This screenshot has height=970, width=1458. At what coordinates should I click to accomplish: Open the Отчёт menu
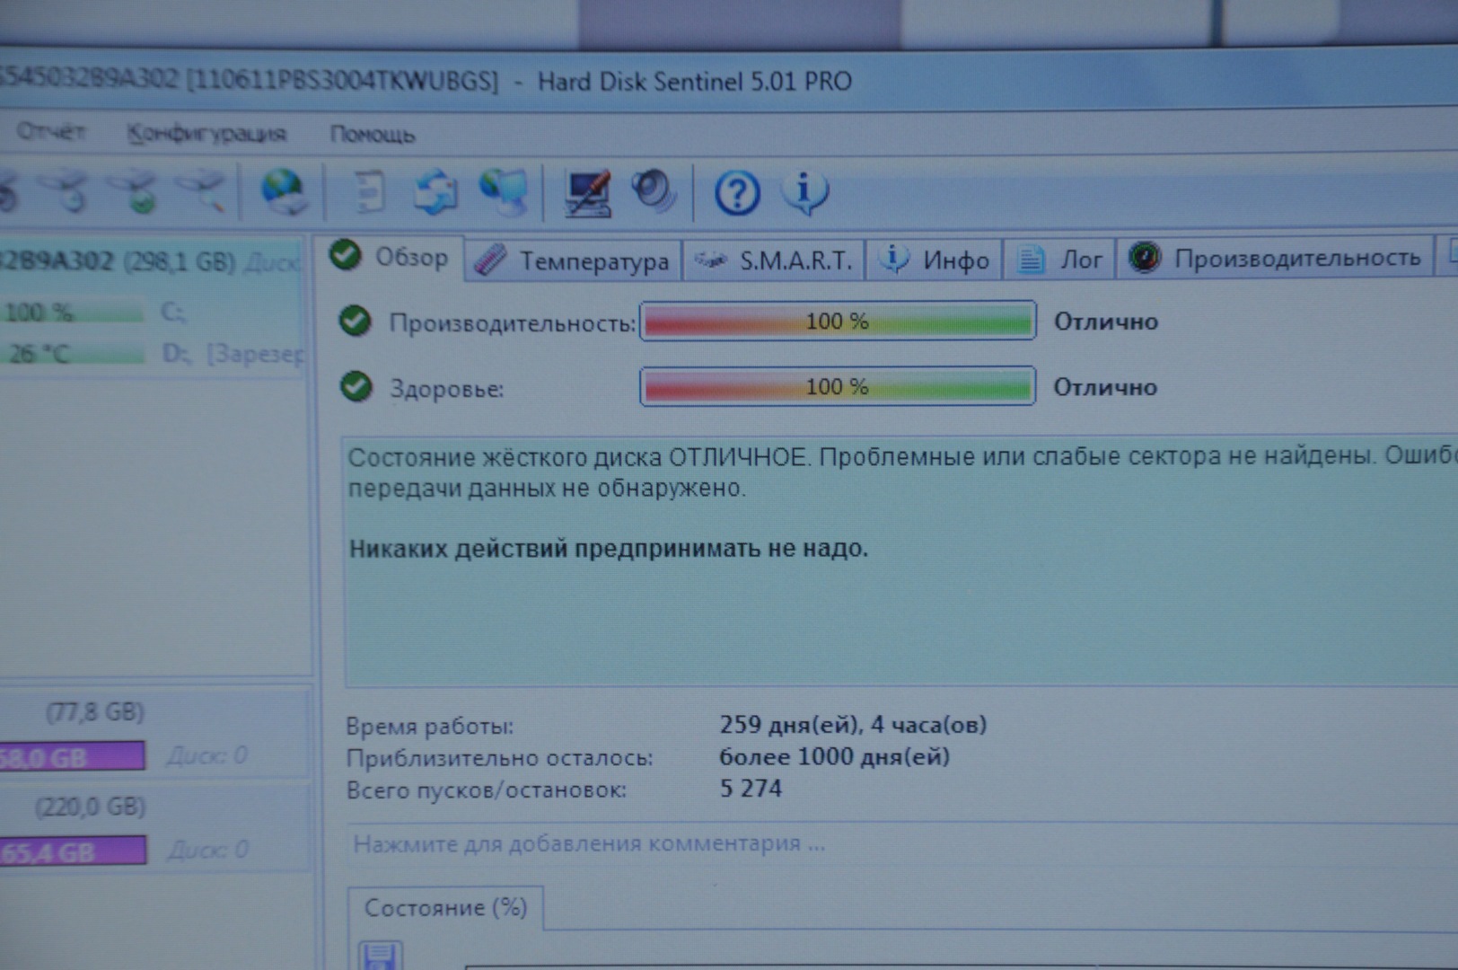coord(50,132)
